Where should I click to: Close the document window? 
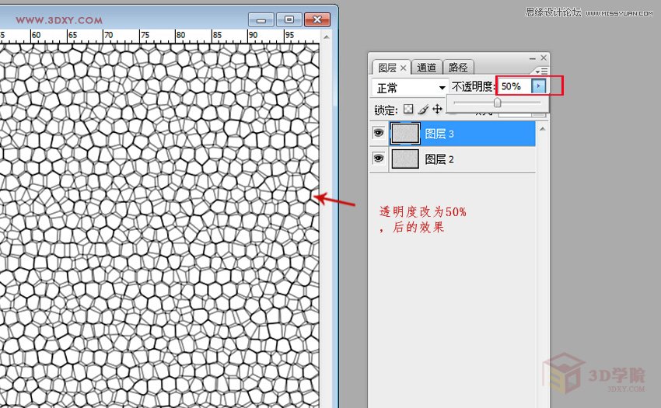[317, 19]
